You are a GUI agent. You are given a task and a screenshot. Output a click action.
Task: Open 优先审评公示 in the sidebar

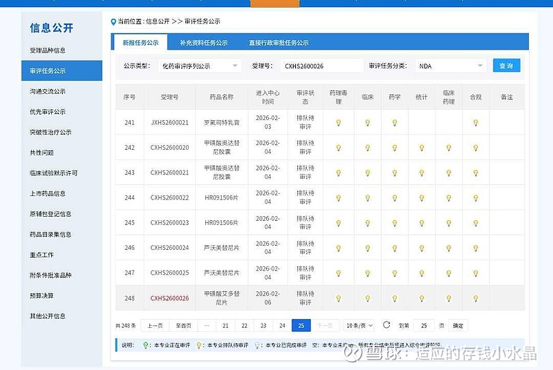click(x=48, y=112)
